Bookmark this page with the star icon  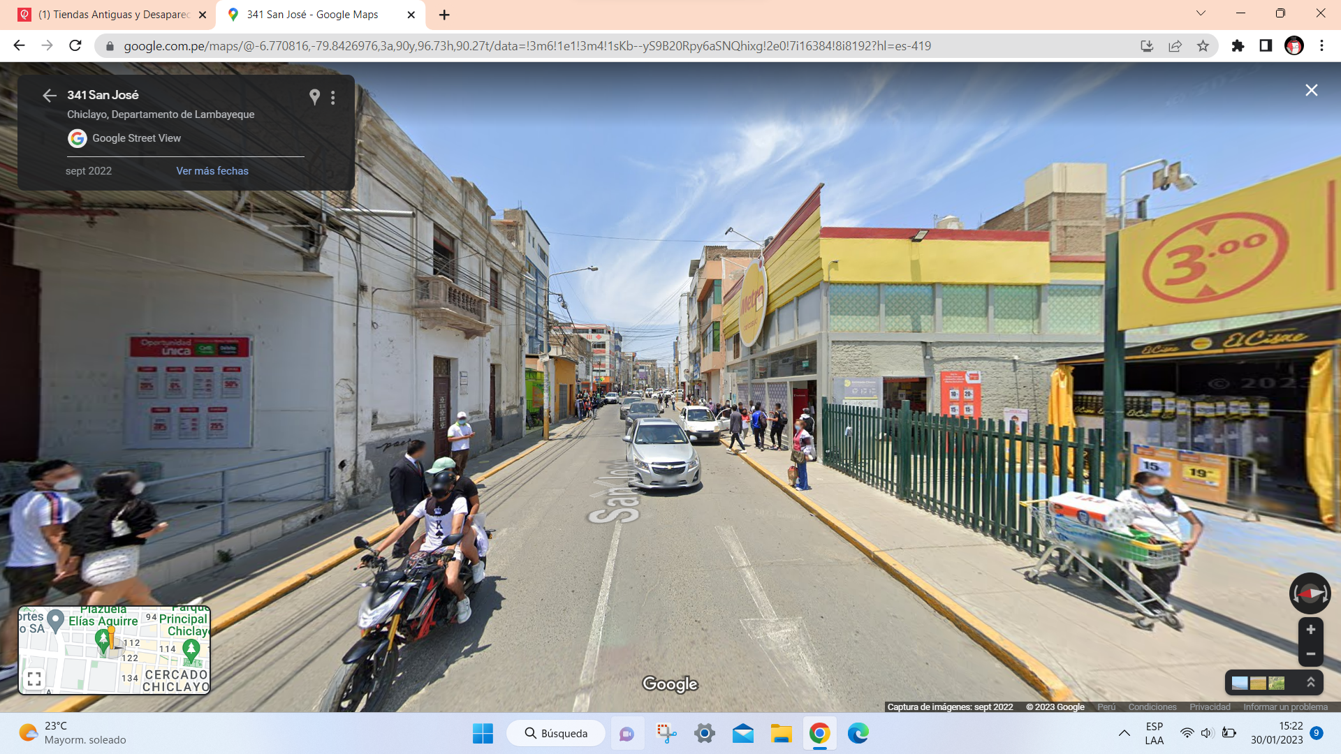click(x=1203, y=46)
